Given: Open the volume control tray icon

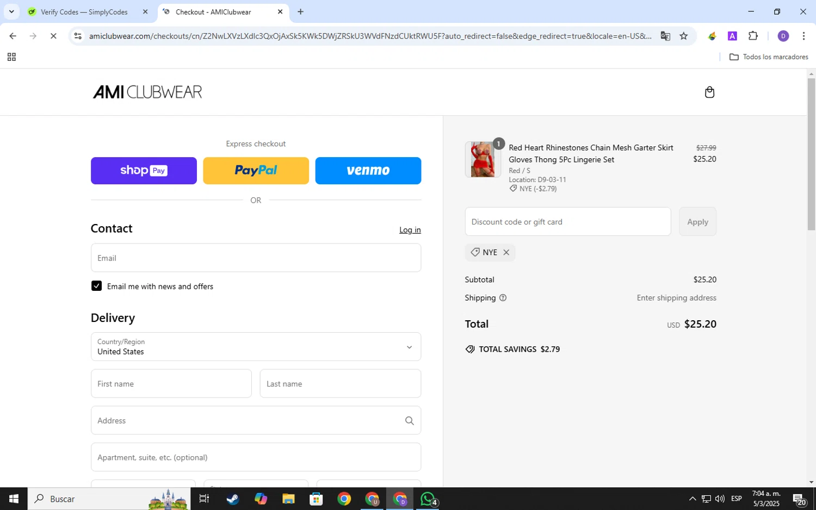Looking at the screenshot, I should pyautogui.click(x=720, y=499).
